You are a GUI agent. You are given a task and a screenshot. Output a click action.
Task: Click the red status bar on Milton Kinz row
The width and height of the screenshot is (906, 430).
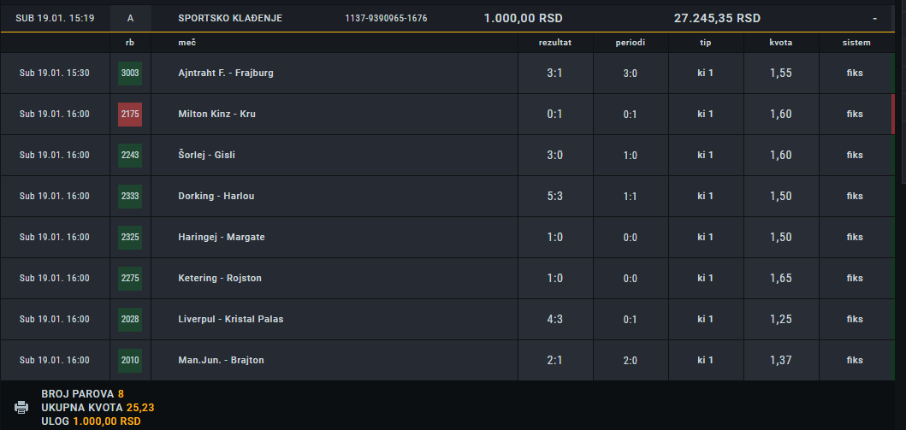pyautogui.click(x=892, y=115)
